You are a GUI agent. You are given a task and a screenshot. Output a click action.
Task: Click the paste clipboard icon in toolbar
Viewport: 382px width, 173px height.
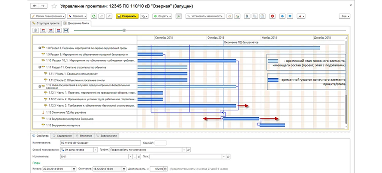point(262,16)
